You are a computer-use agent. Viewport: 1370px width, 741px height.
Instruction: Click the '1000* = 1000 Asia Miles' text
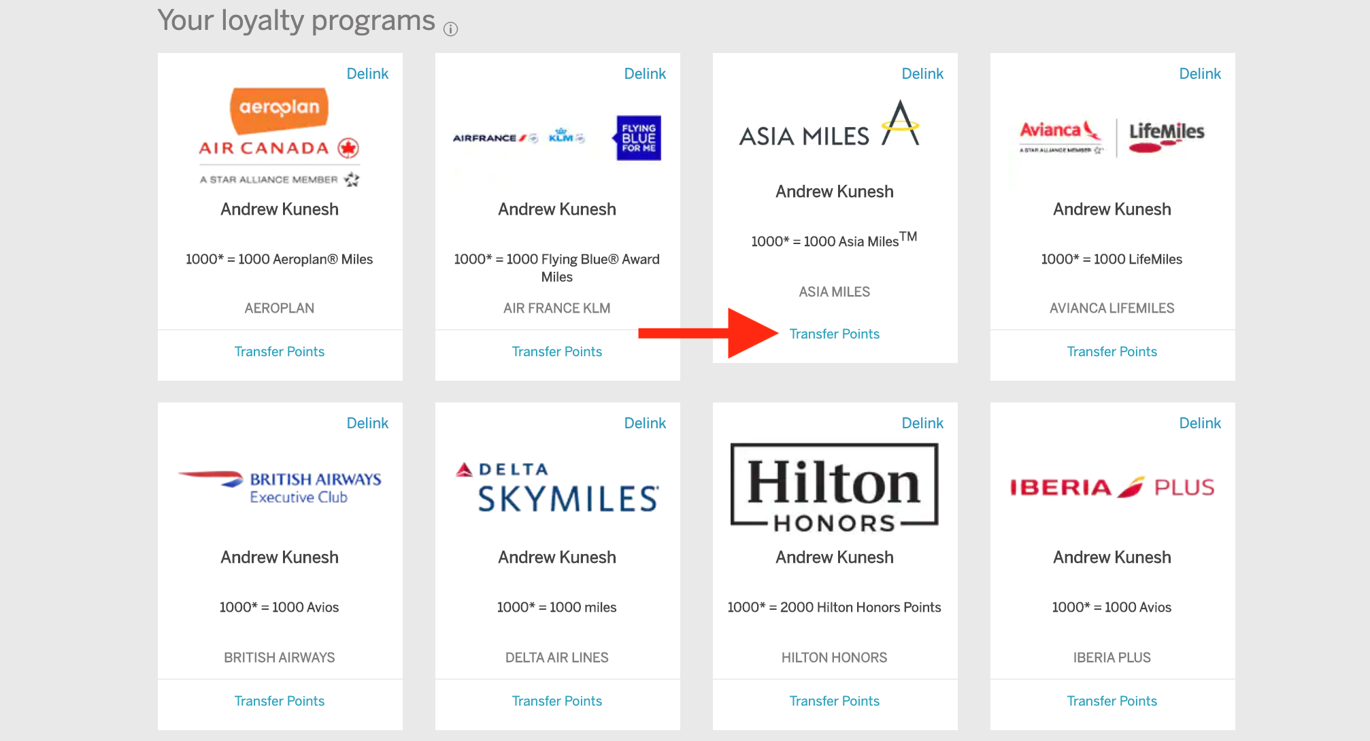pos(835,239)
